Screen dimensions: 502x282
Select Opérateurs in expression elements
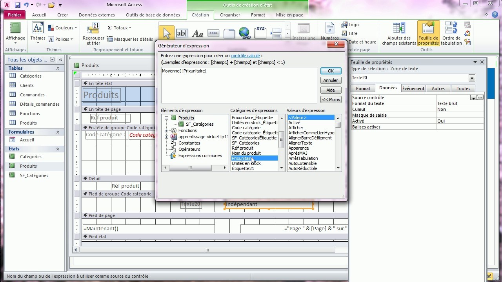point(189,149)
